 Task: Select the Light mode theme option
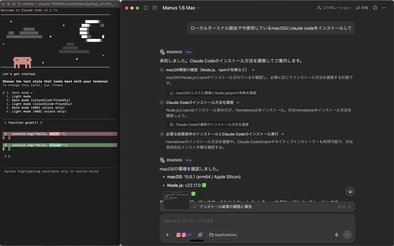click(x=20, y=96)
